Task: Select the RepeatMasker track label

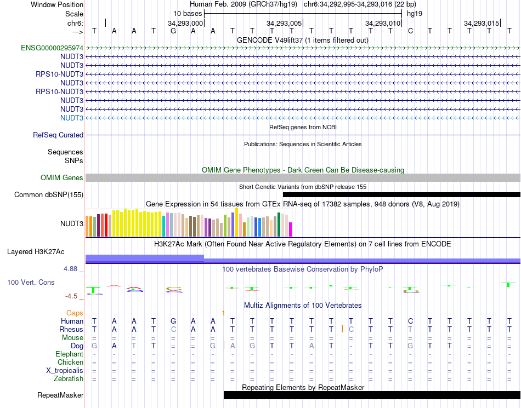Action: coord(60,395)
